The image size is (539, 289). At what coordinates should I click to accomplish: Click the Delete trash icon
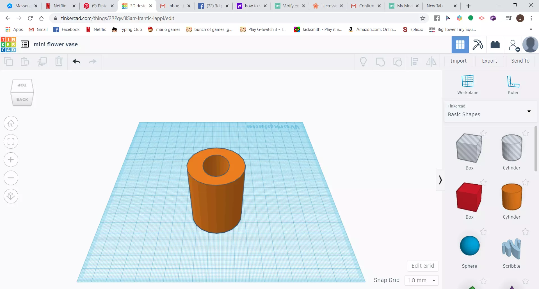click(59, 61)
